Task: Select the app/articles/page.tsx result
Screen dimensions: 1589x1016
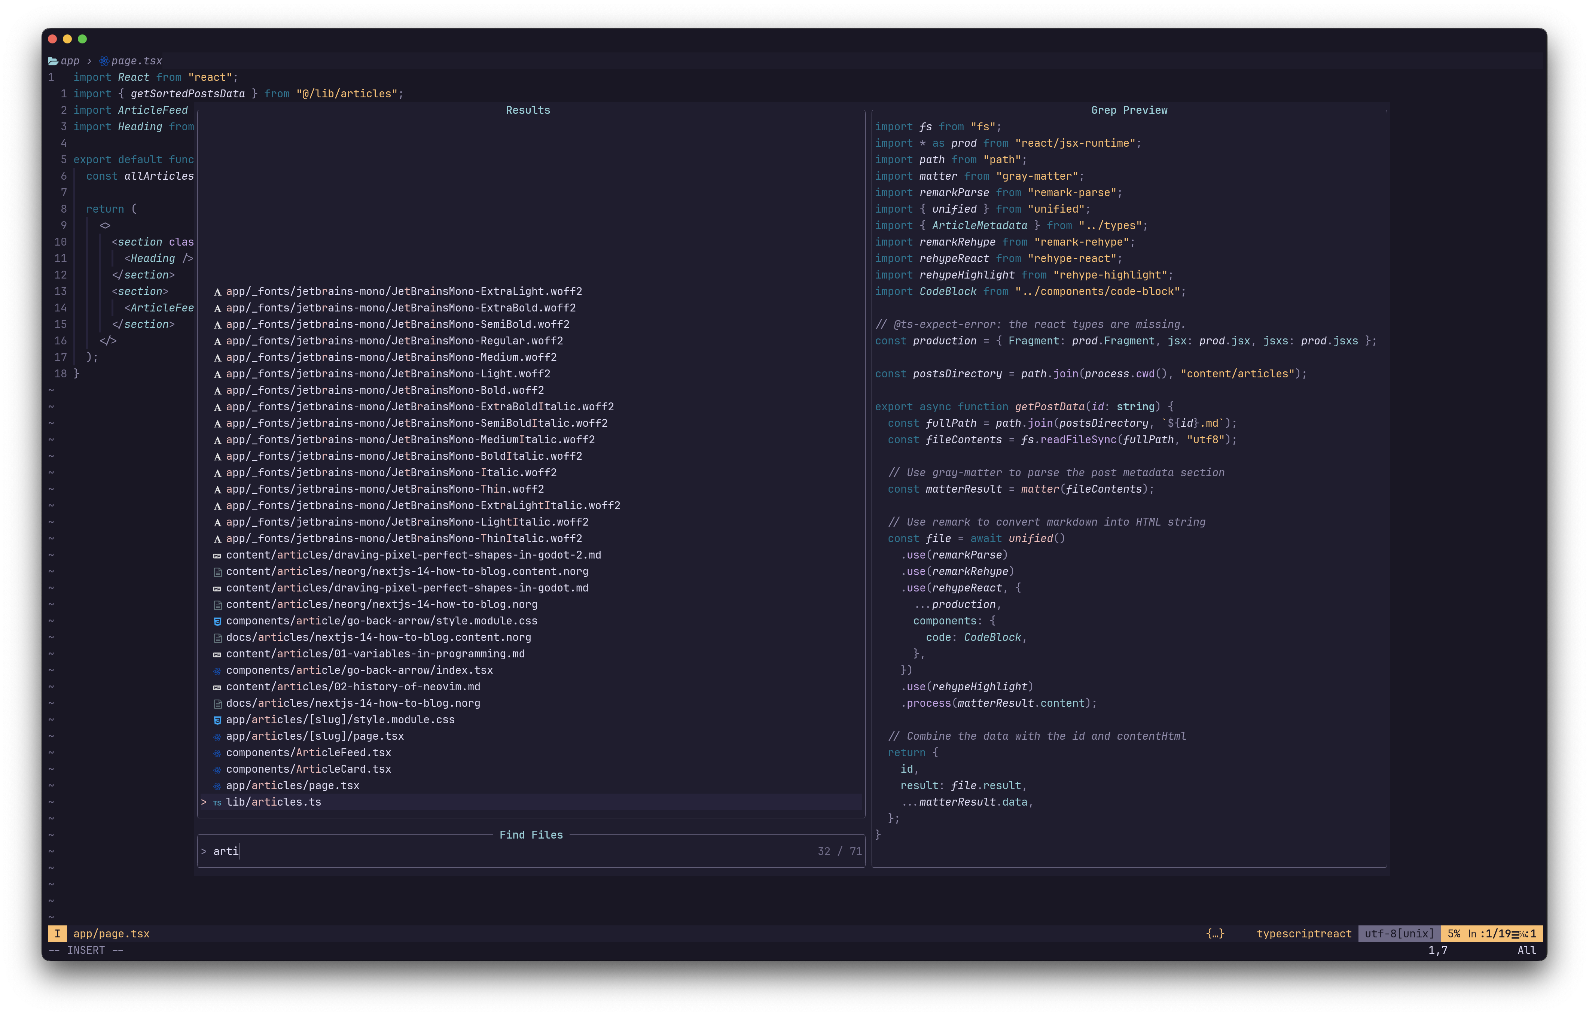Action: pos(292,786)
